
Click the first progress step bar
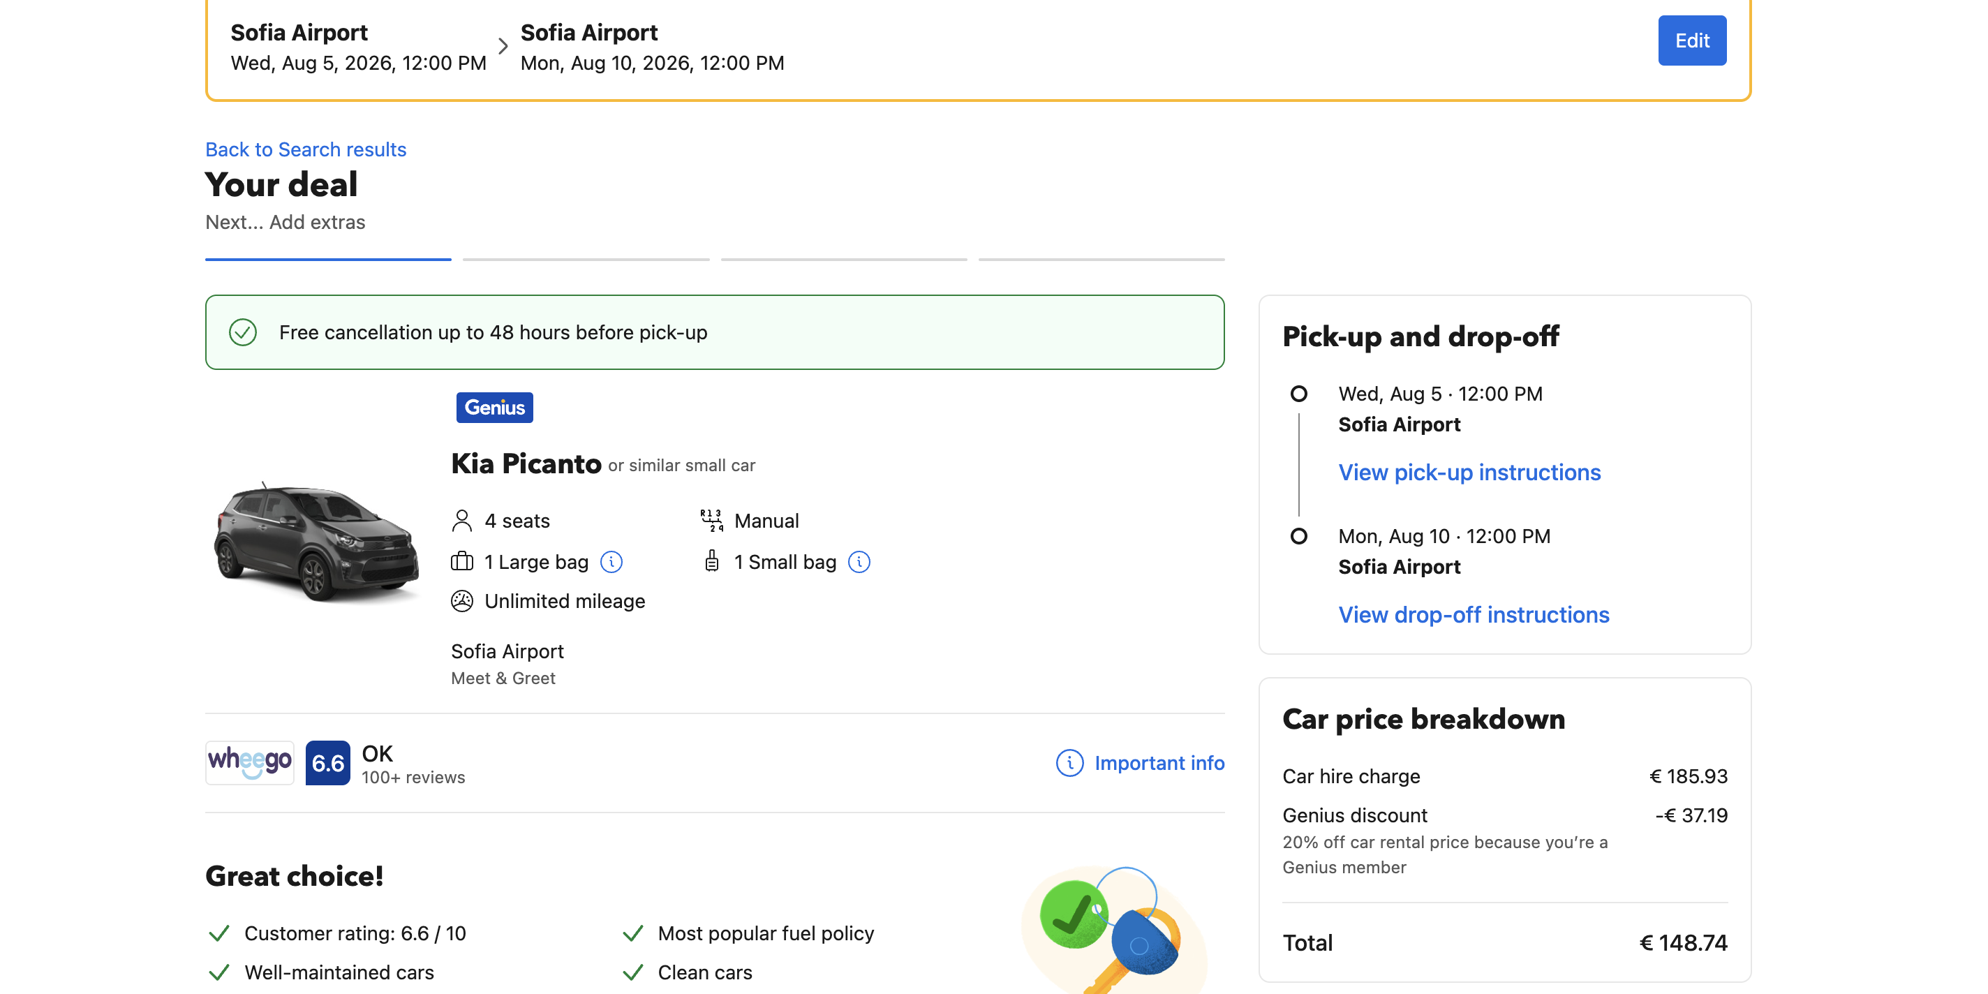click(x=328, y=259)
